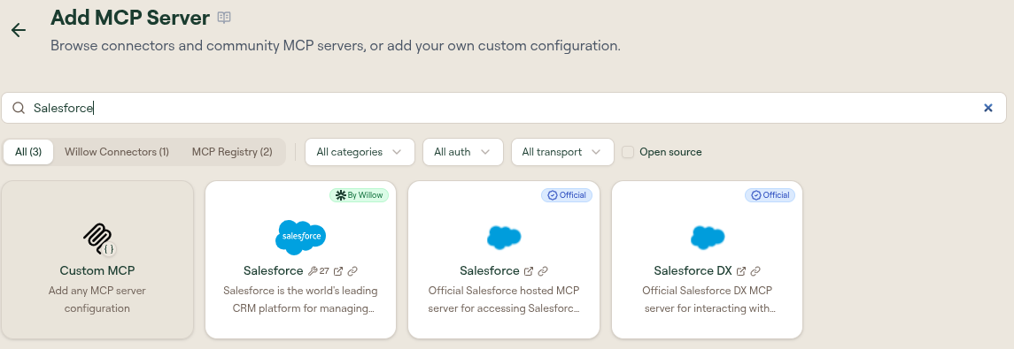
Task: Switch to the MCP Registry (2) tab
Action: (x=232, y=152)
